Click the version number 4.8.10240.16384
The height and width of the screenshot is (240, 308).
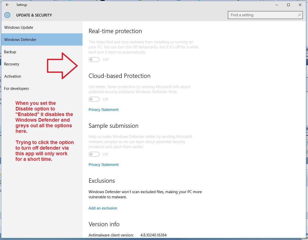click(154, 235)
